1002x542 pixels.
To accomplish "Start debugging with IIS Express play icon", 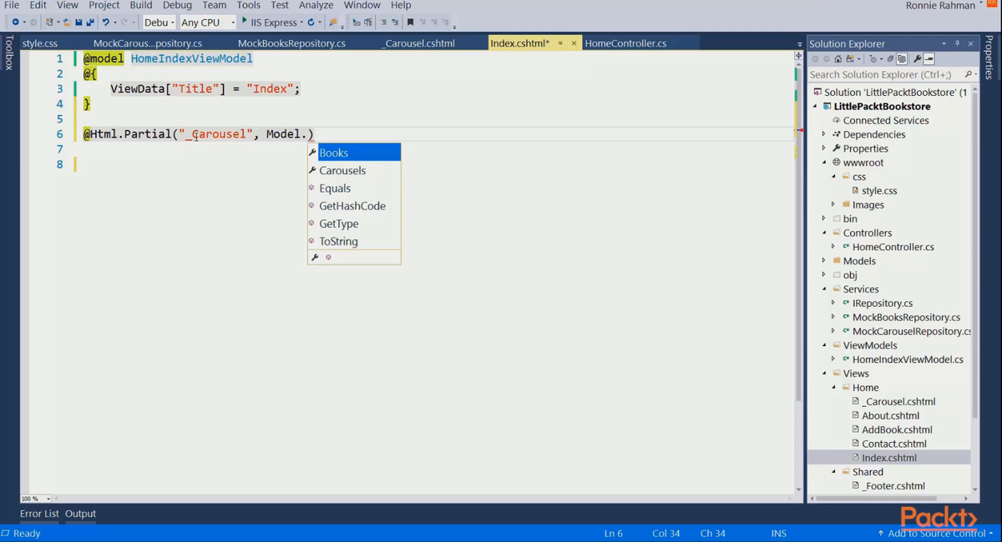I will [244, 21].
